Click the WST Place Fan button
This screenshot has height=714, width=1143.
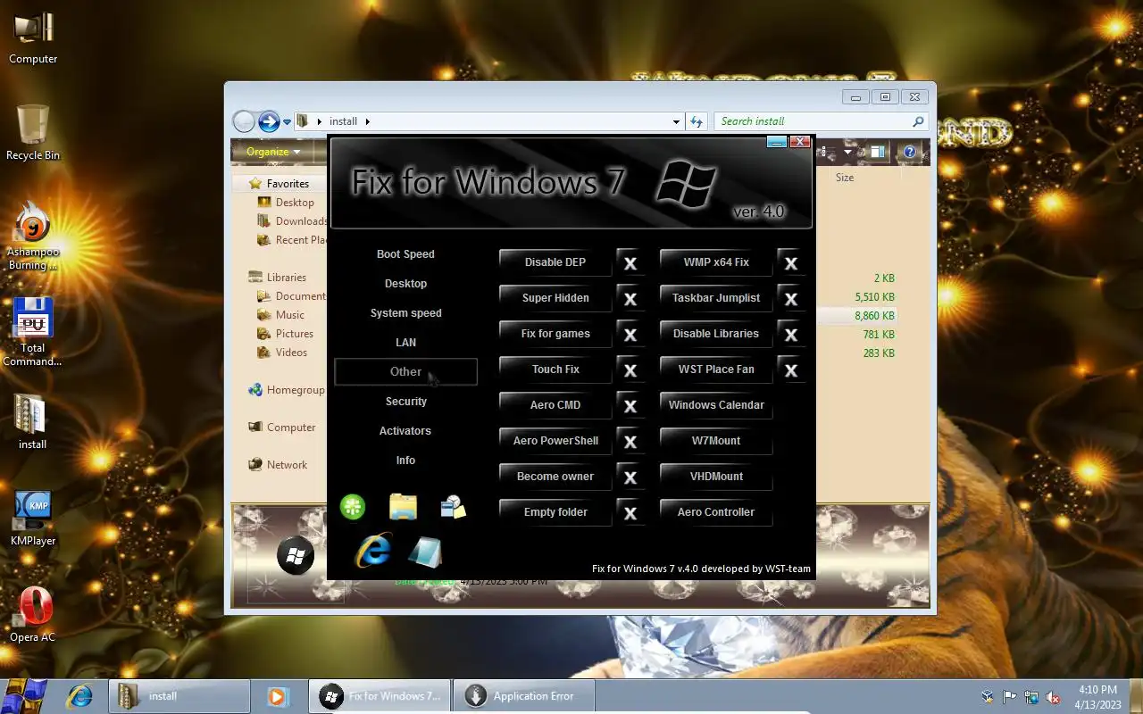716,369
